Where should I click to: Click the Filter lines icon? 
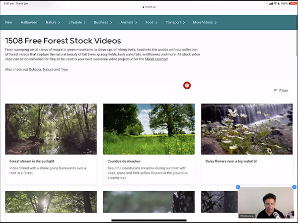click(x=275, y=90)
